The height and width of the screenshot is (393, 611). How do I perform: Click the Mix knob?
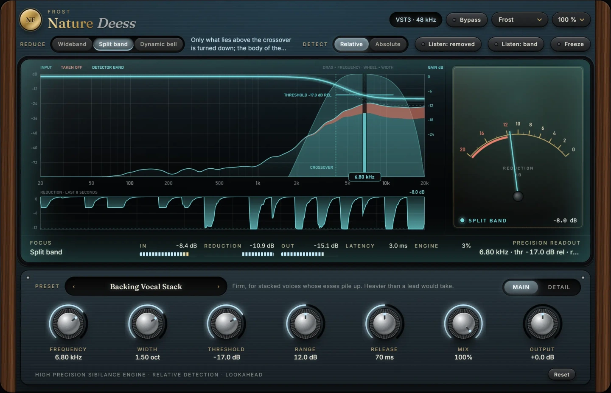coord(463,324)
